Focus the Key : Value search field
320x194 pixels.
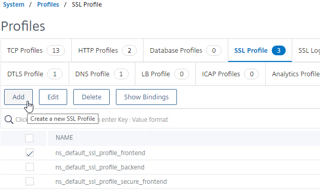click(x=163, y=119)
